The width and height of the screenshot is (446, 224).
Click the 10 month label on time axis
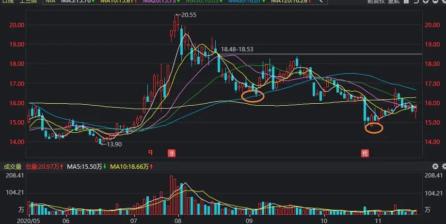pos(324,221)
